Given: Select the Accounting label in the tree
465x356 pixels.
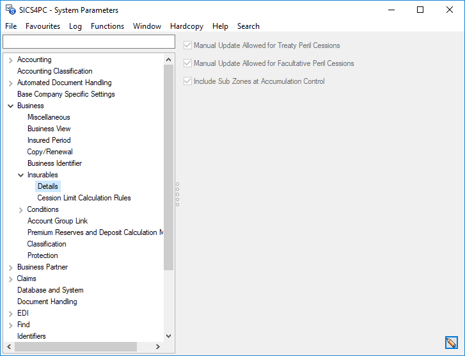Looking at the screenshot, I should 35,60.
